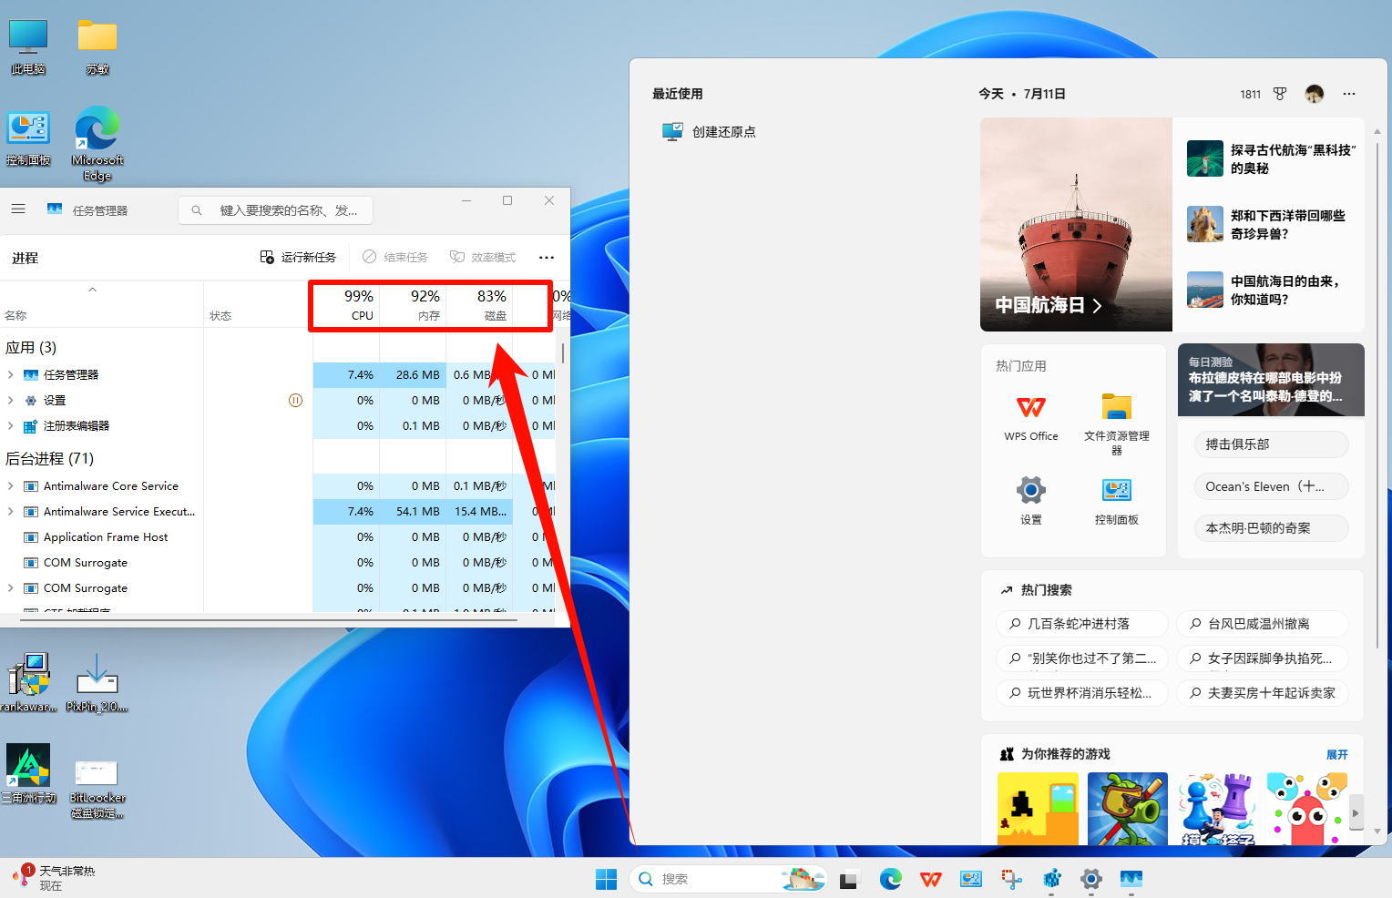Image resolution: width=1392 pixels, height=898 pixels.
Task: Search trending topic 几百条蛇冲进村落
Action: click(x=1082, y=624)
